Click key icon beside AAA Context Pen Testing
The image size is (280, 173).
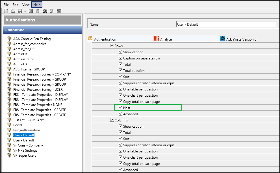(9, 39)
